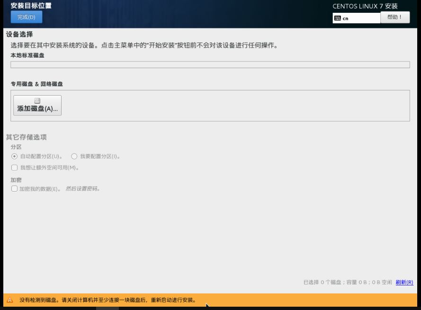The width and height of the screenshot is (421, 310).
Task: Click the warning triangle icon in orange bar
Action: point(9,300)
